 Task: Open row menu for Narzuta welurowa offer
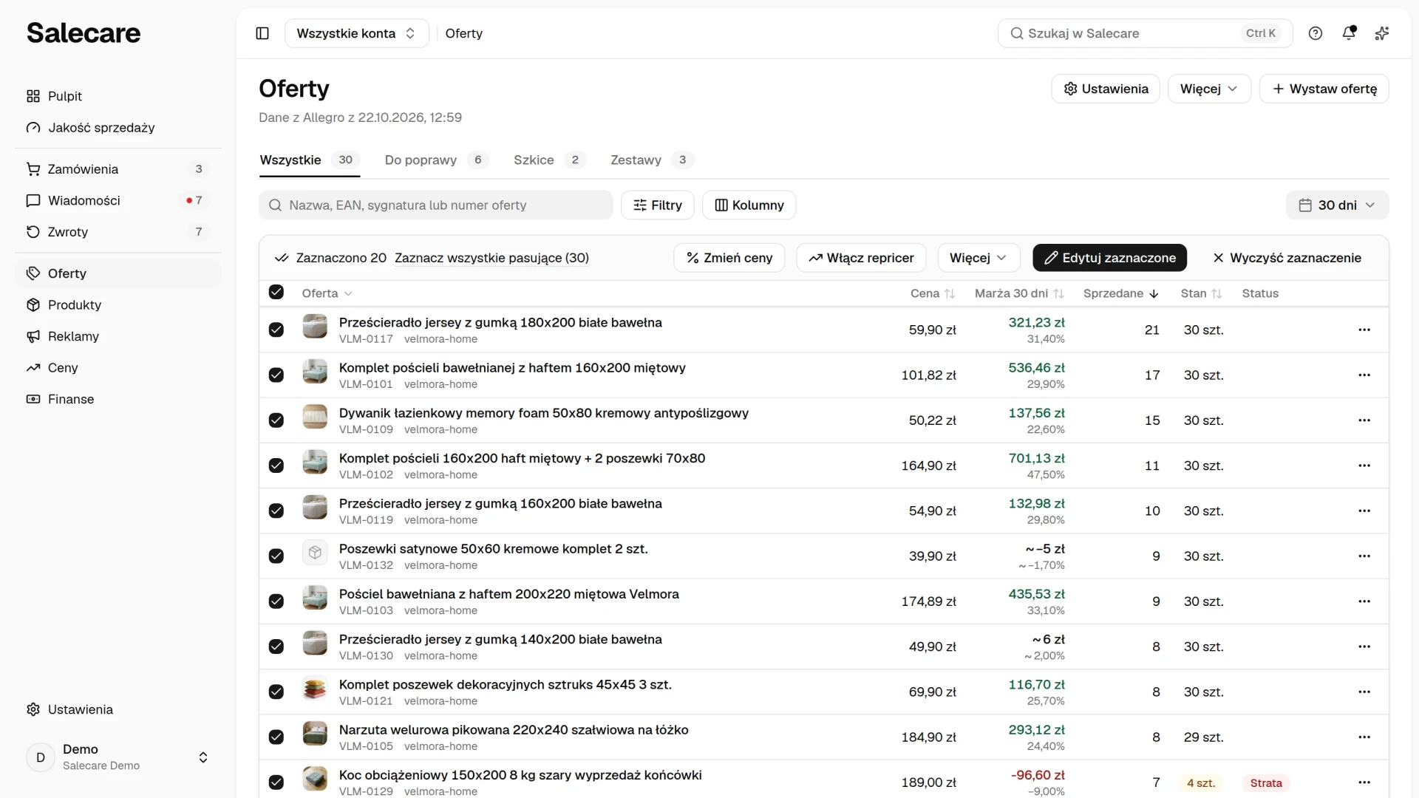1364,737
